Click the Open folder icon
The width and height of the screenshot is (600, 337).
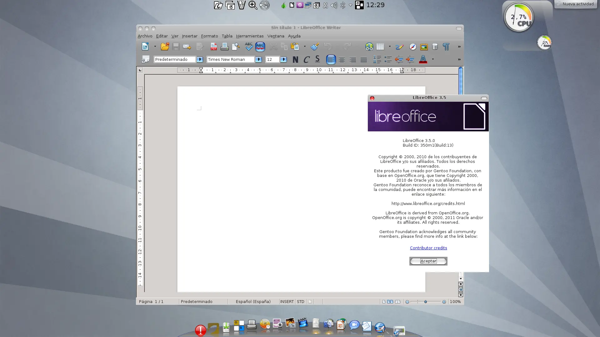(x=165, y=47)
